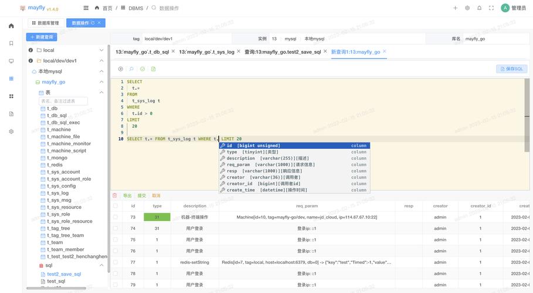
Task: Choose the create_time autocomplete suggestion
Action: coord(294,190)
